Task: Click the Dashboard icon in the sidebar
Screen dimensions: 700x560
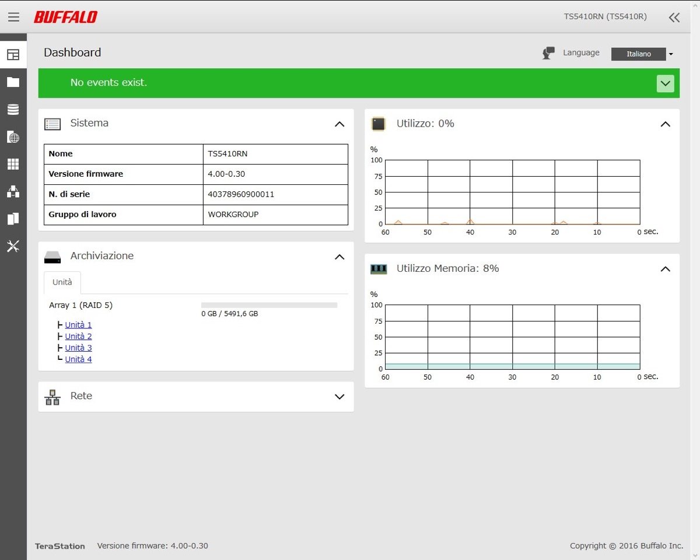Action: point(13,55)
